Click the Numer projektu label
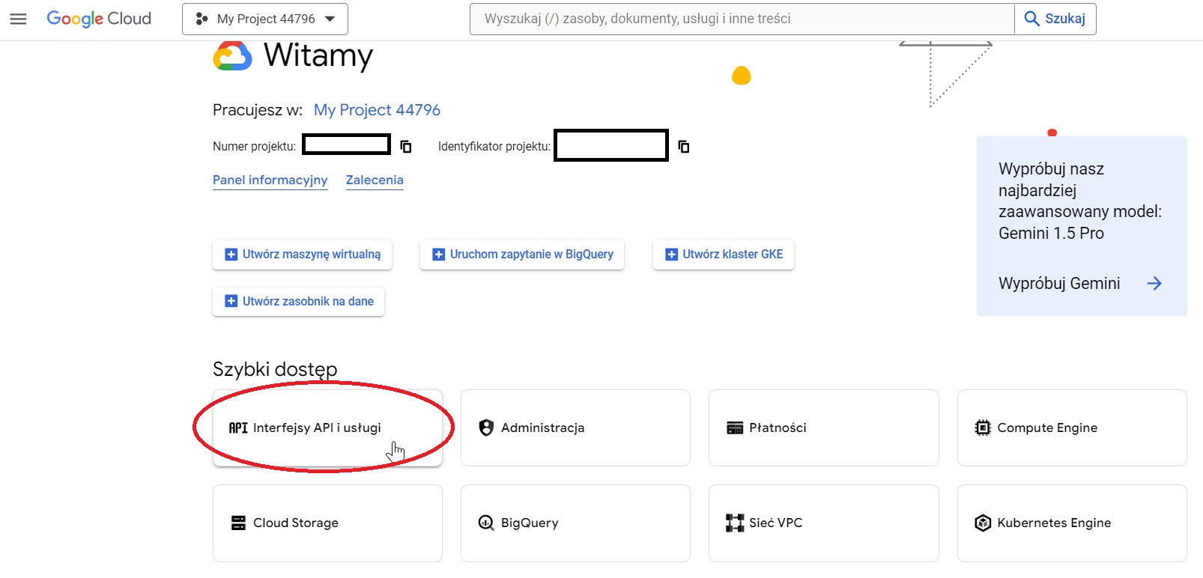Image resolution: width=1203 pixels, height=578 pixels. point(254,146)
